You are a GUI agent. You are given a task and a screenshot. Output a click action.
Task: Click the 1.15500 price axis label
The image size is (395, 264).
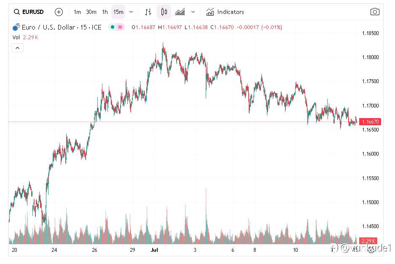pos(370,178)
